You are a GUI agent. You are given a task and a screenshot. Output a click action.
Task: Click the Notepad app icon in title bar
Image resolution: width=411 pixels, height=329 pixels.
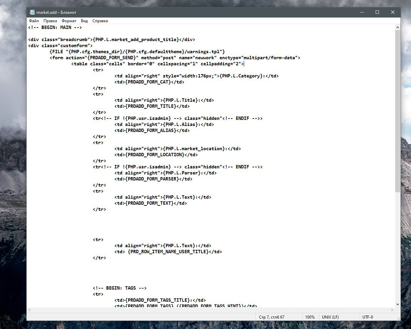click(32, 12)
